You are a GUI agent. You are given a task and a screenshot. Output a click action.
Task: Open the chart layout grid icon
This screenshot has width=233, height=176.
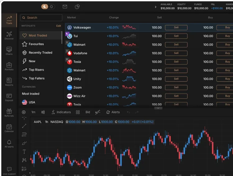pos(78,112)
